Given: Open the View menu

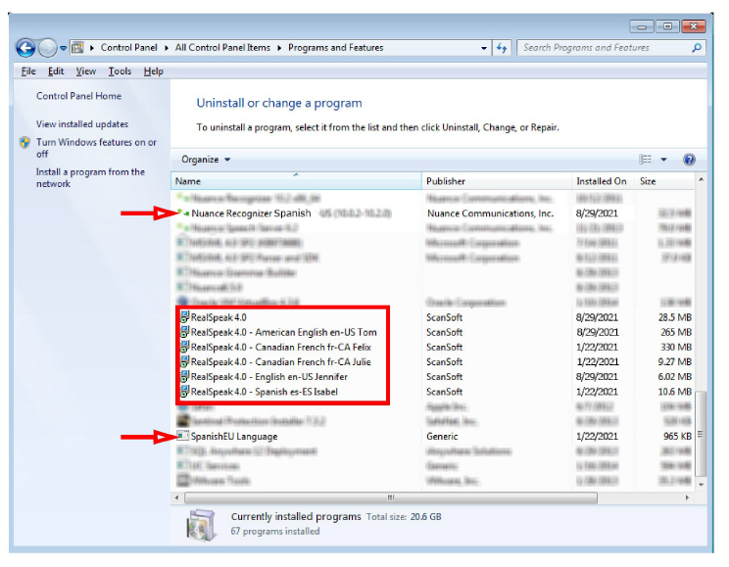Looking at the screenshot, I should coord(86,71).
